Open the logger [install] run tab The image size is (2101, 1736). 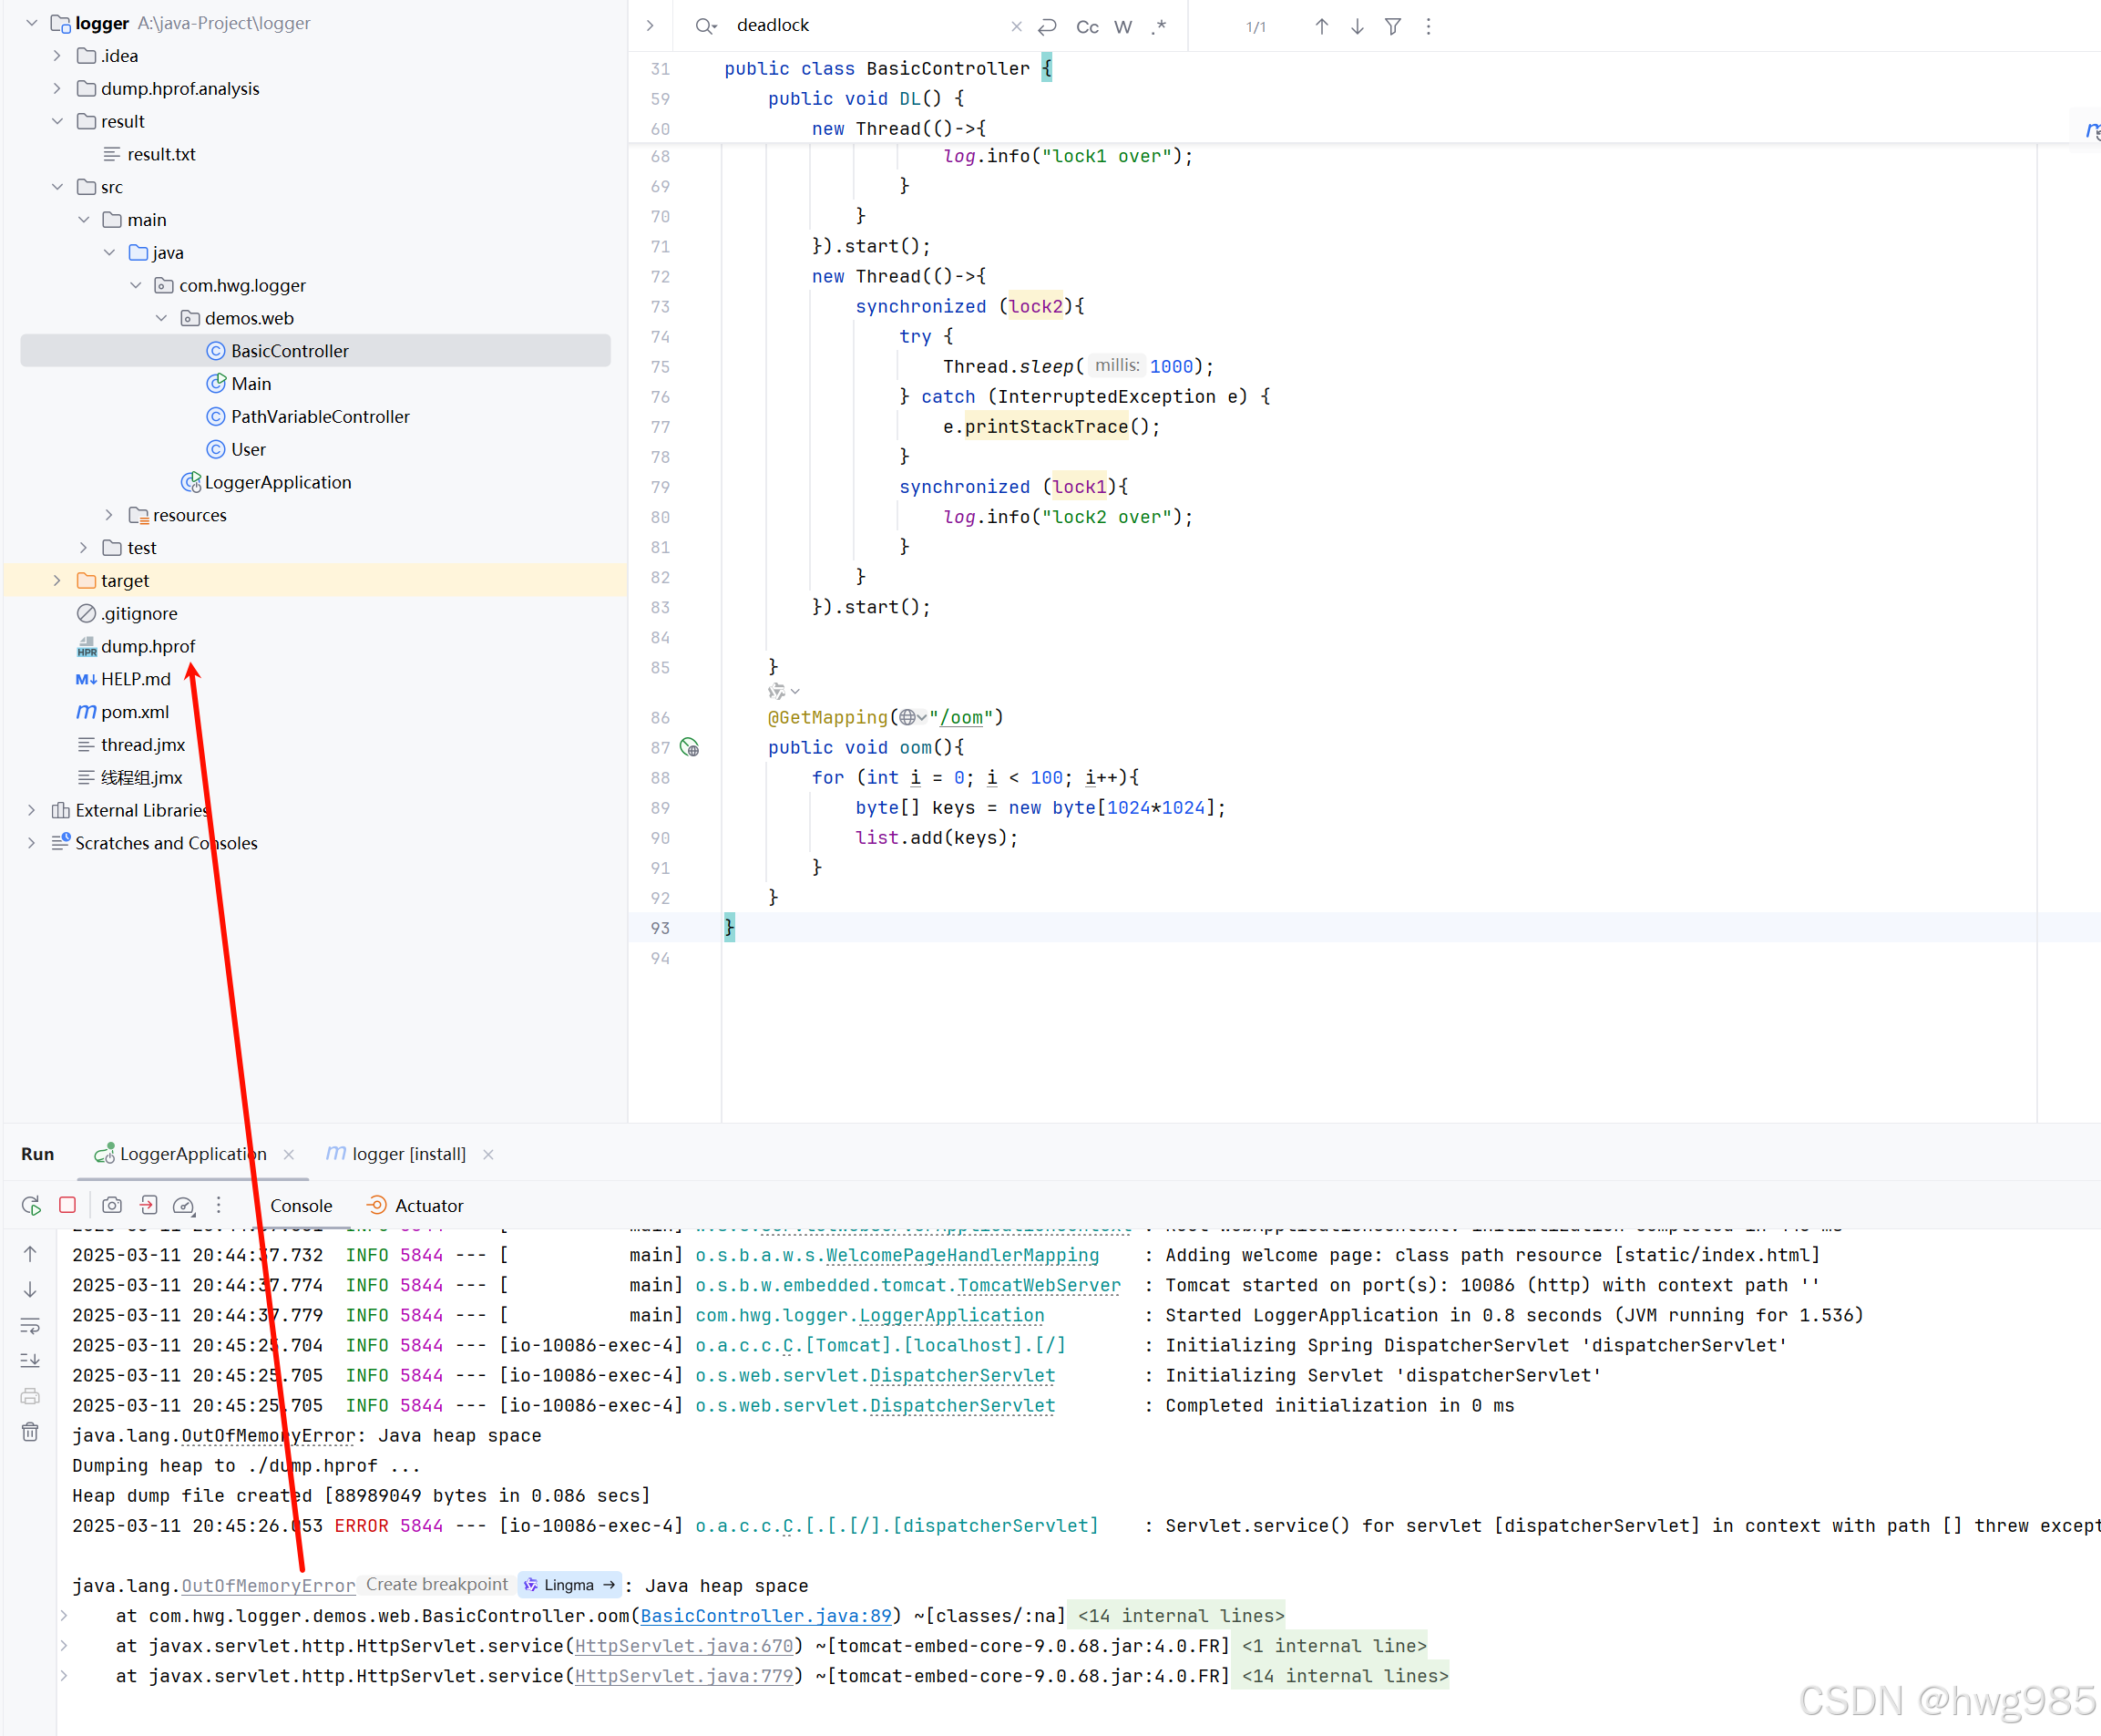(x=408, y=1154)
